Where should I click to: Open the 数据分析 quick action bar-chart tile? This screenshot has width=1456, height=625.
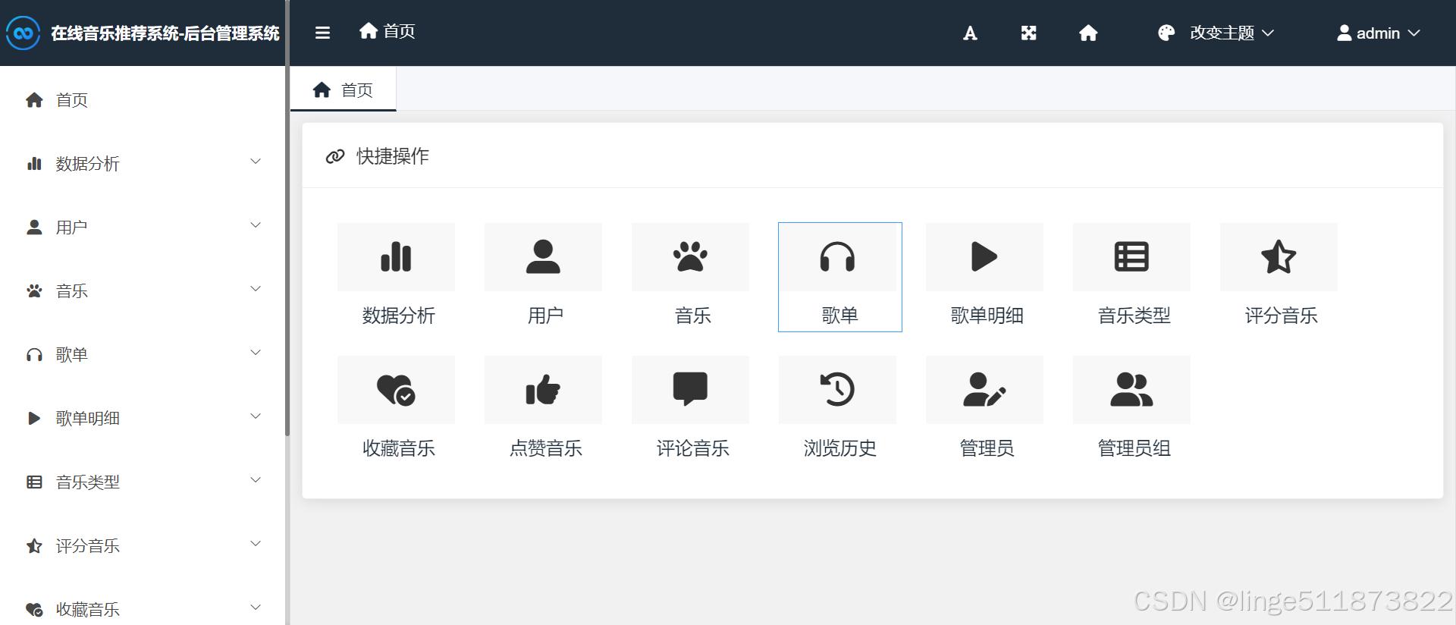tap(396, 256)
